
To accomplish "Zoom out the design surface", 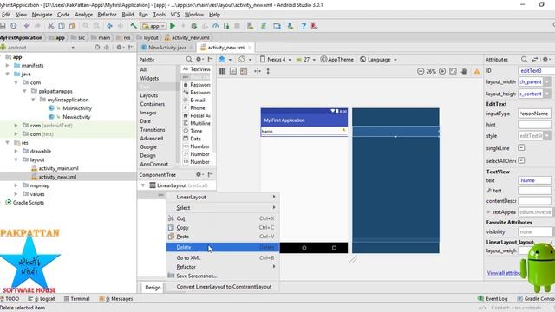I will [421, 71].
